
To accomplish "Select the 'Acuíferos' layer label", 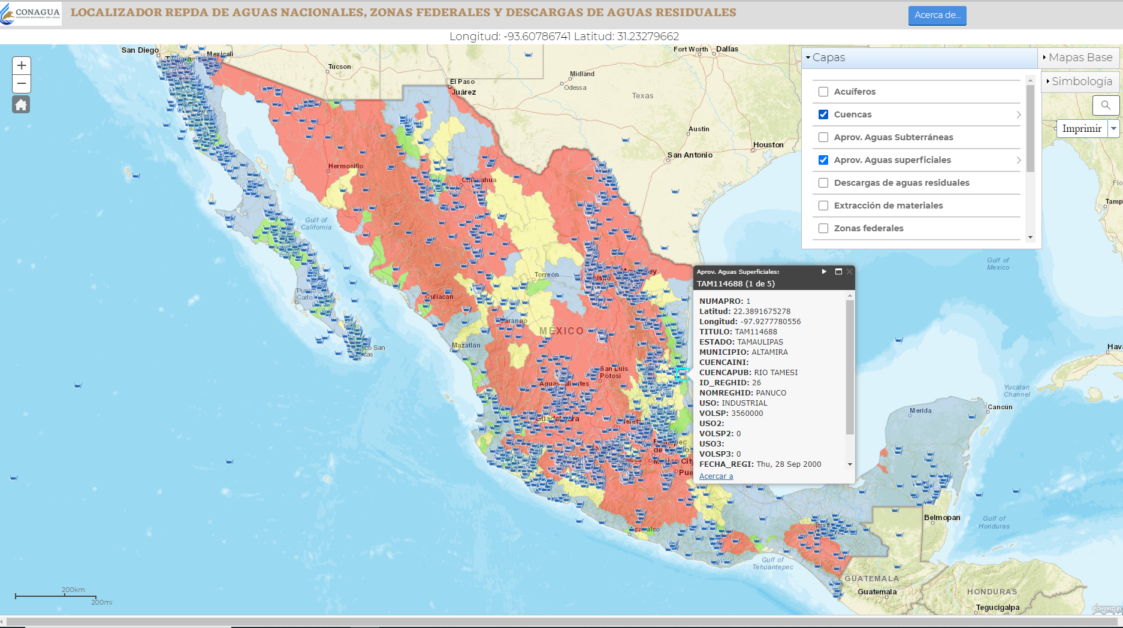I will click(855, 92).
